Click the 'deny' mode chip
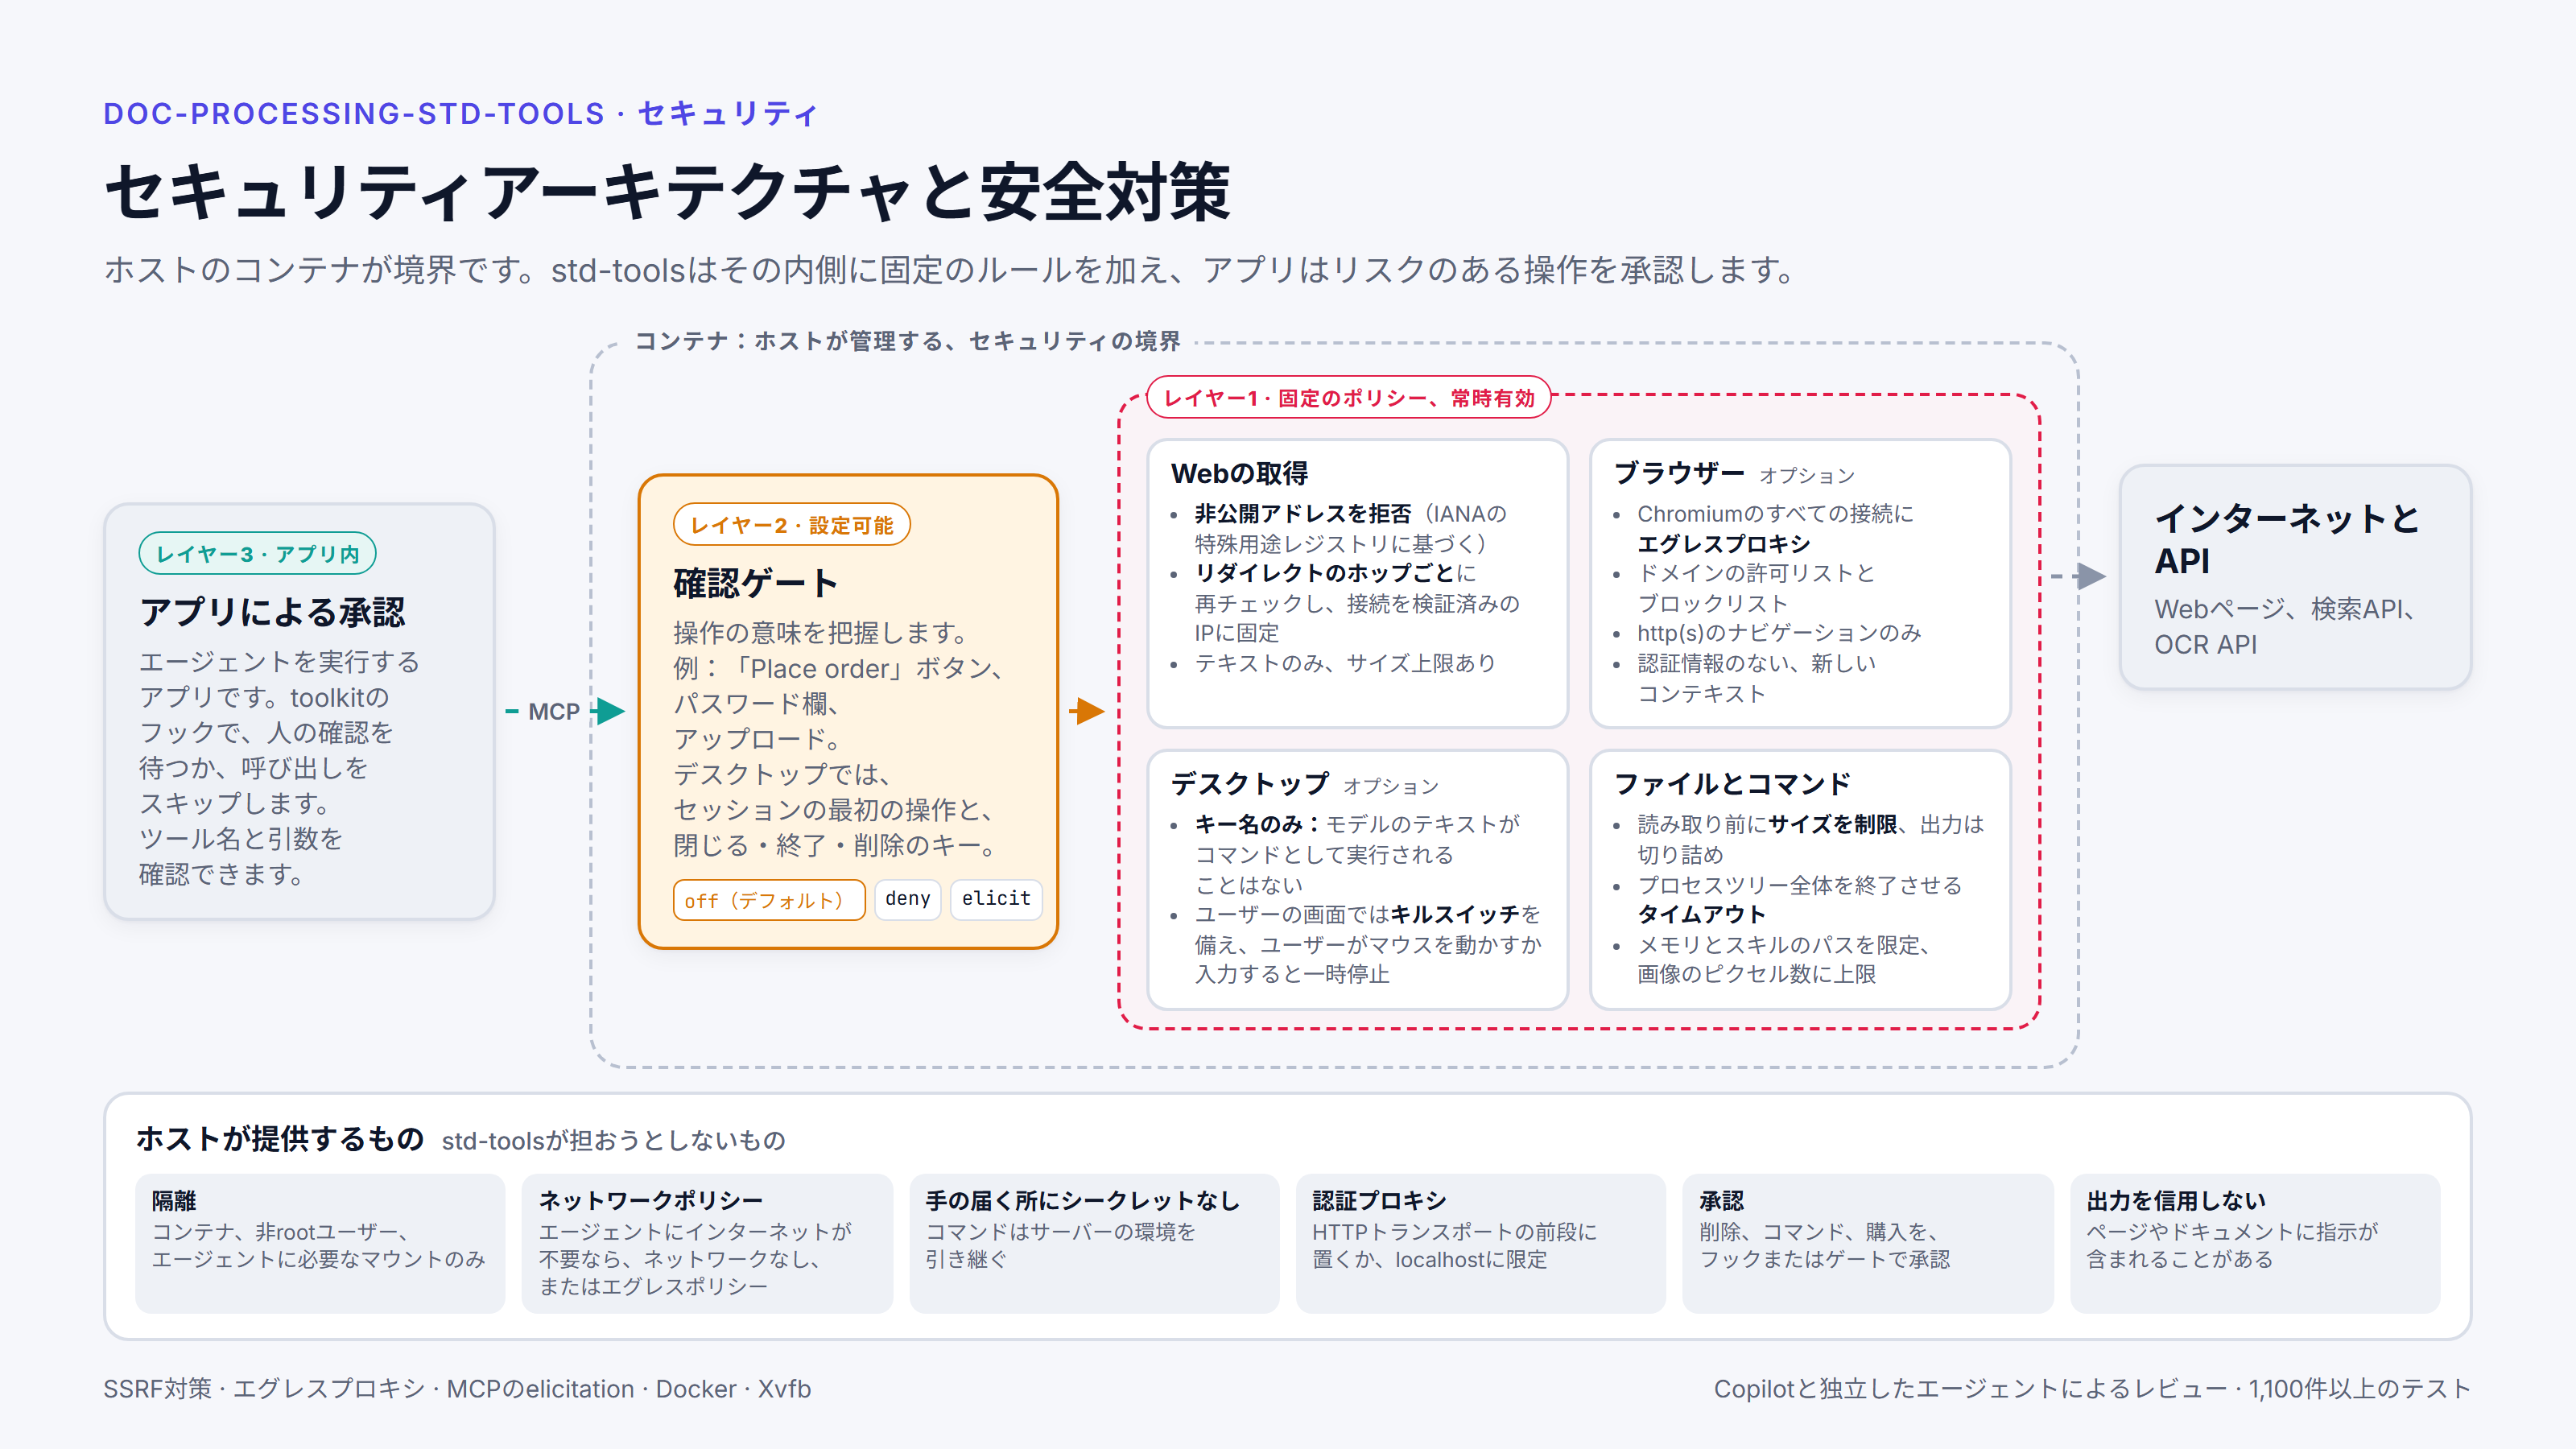Viewport: 2576px width, 1449px height. 907,899
